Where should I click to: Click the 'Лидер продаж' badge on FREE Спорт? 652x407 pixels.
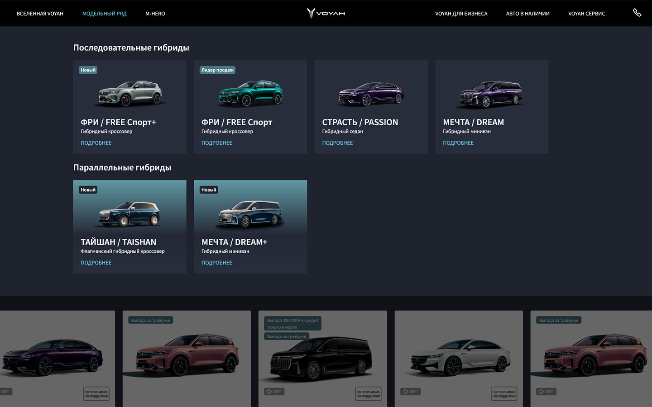(x=217, y=70)
